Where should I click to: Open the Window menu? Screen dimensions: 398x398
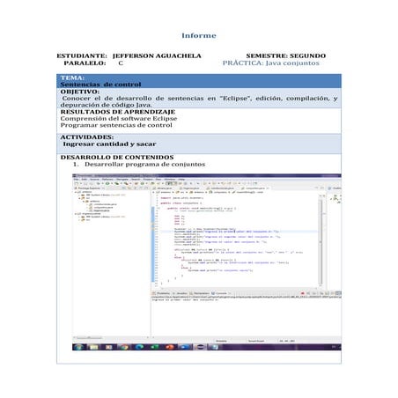[169, 180]
